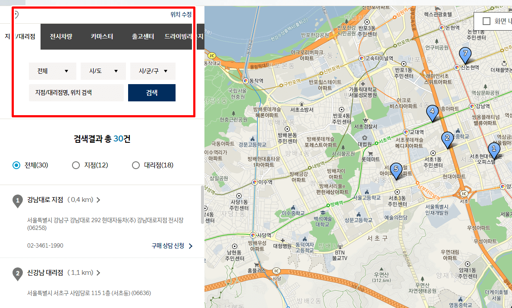Click the 서리풀공원 label on map
Image resolution: width=512 pixels, height=308 pixels.
click(343, 154)
